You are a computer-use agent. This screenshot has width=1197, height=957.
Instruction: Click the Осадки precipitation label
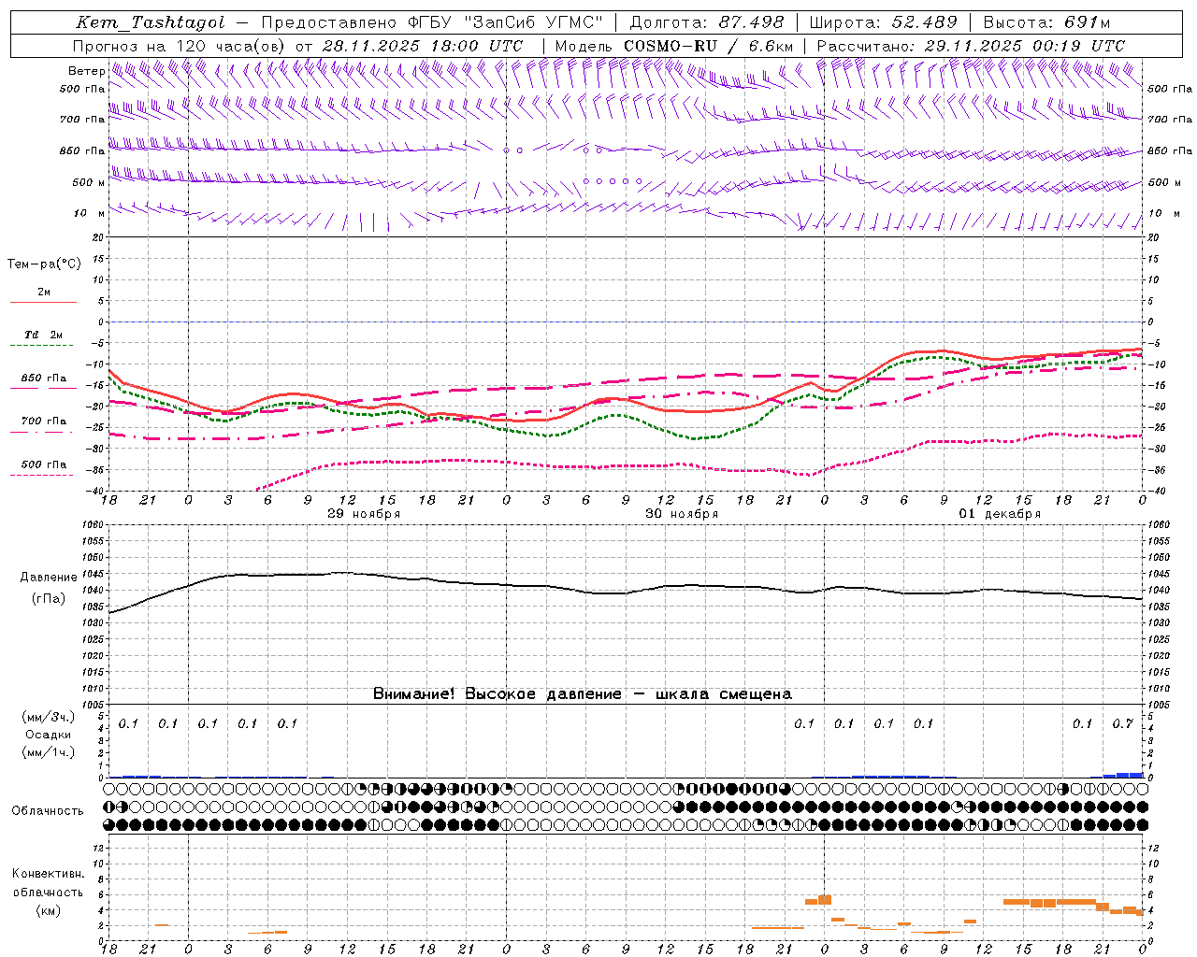tap(48, 735)
